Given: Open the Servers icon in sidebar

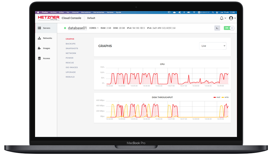Looking at the screenshot, I should coord(39,28).
